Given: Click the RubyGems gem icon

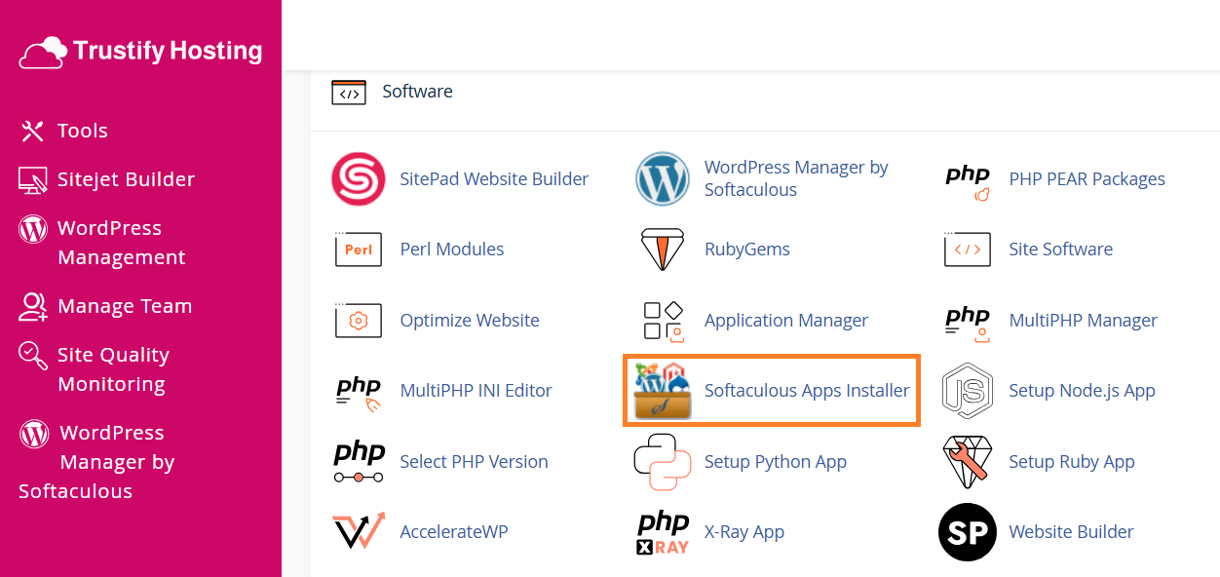Looking at the screenshot, I should coord(663,250).
